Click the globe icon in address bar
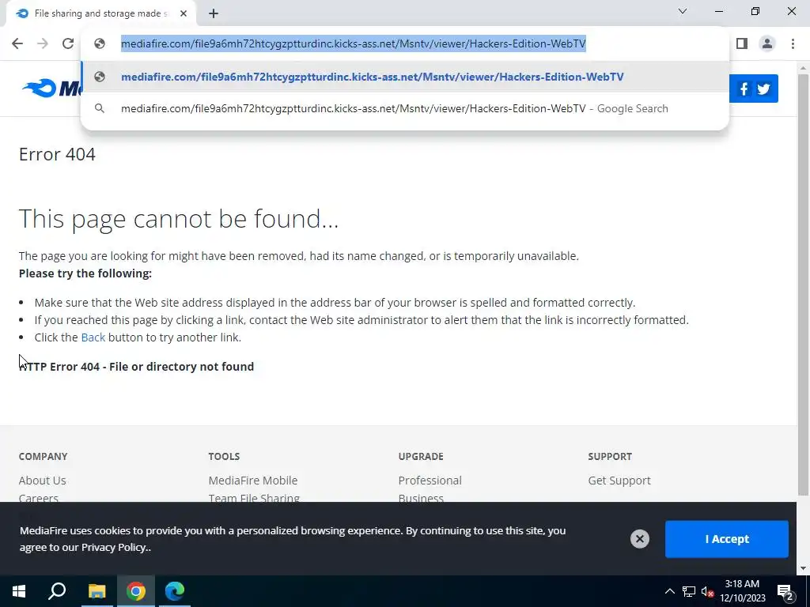Viewport: 810px width, 607px height. (100, 44)
